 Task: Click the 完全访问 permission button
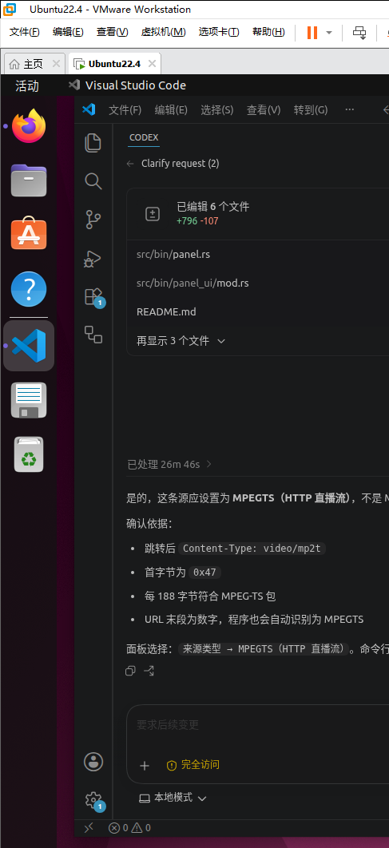click(193, 765)
